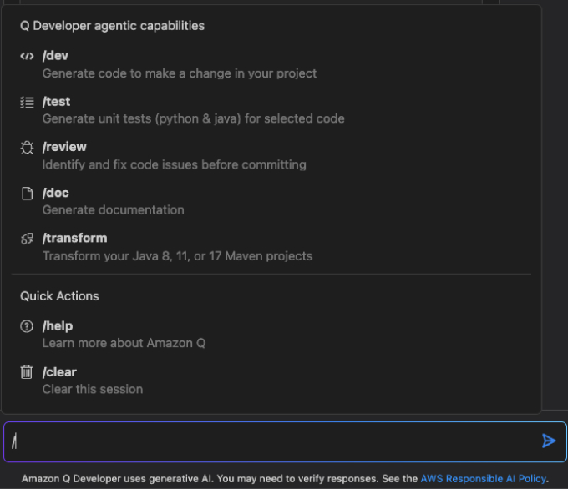This screenshot has height=489, width=568.
Task: Click the /help question mark icon
Action: [x=27, y=326]
